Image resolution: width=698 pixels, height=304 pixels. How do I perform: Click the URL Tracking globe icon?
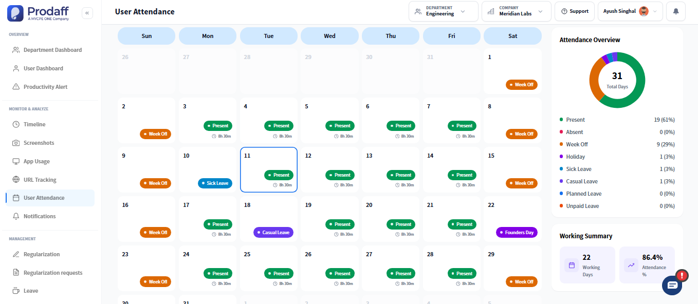point(16,180)
